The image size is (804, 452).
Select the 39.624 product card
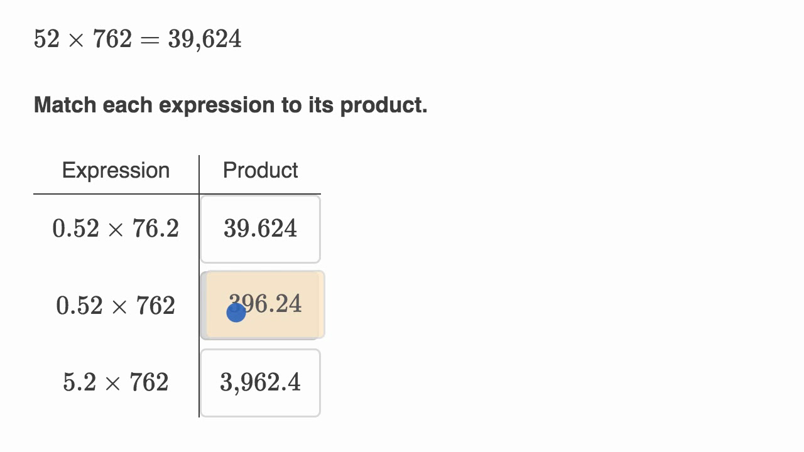[x=260, y=229]
